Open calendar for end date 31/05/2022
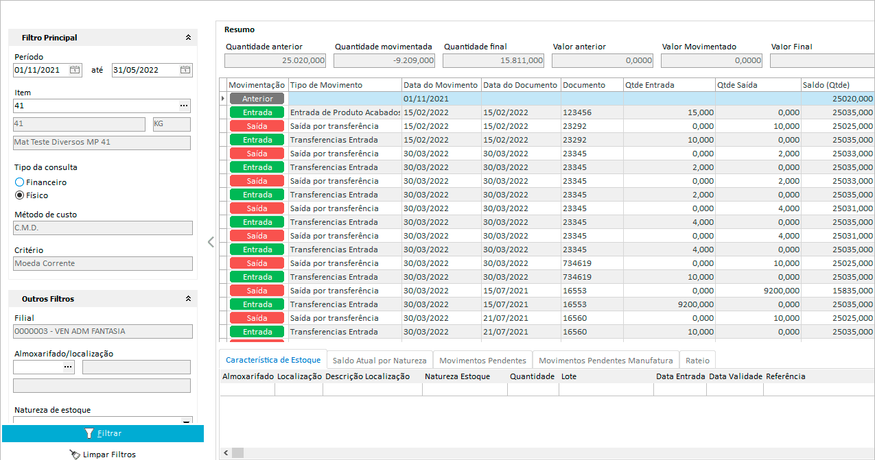Screen dimensions: 875x460 click(x=185, y=70)
